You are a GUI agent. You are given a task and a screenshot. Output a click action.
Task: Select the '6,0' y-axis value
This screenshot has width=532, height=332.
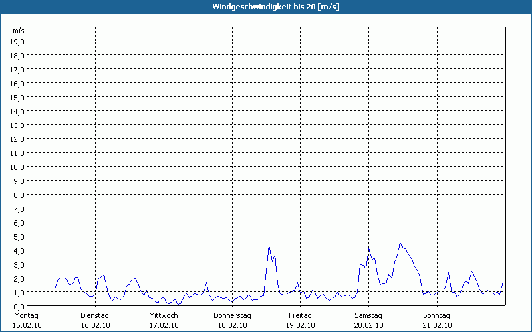(x=19, y=223)
